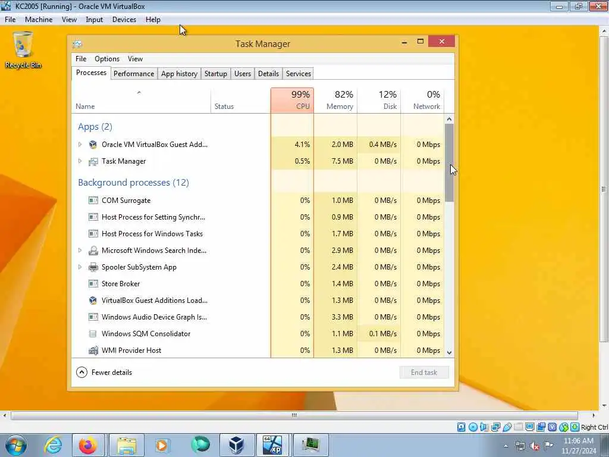Click the VirtualBox optical disc status icon
This screenshot has width=609, height=457.
tap(473, 427)
